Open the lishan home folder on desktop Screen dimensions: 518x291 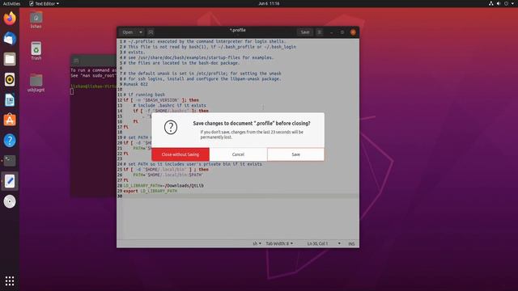coord(36,19)
